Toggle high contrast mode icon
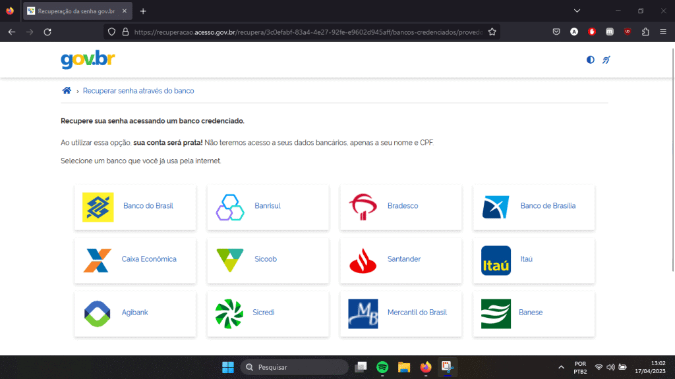 pyautogui.click(x=590, y=60)
